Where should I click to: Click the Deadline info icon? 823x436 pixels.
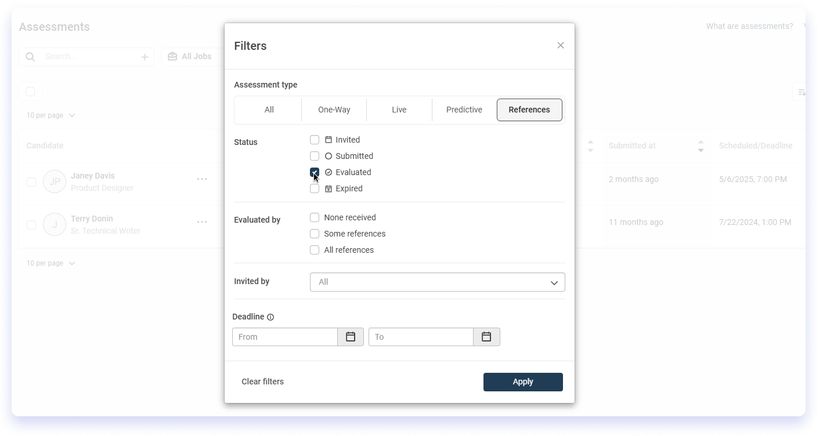click(270, 317)
